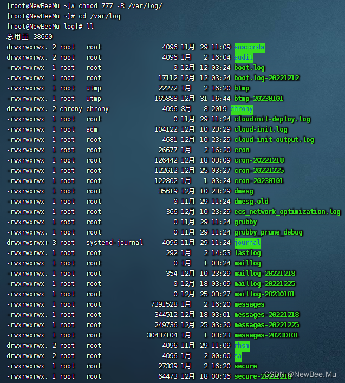Viewport: 345px width, 383px height.
Task: Click the size 30437104 value
Action: (x=162, y=335)
